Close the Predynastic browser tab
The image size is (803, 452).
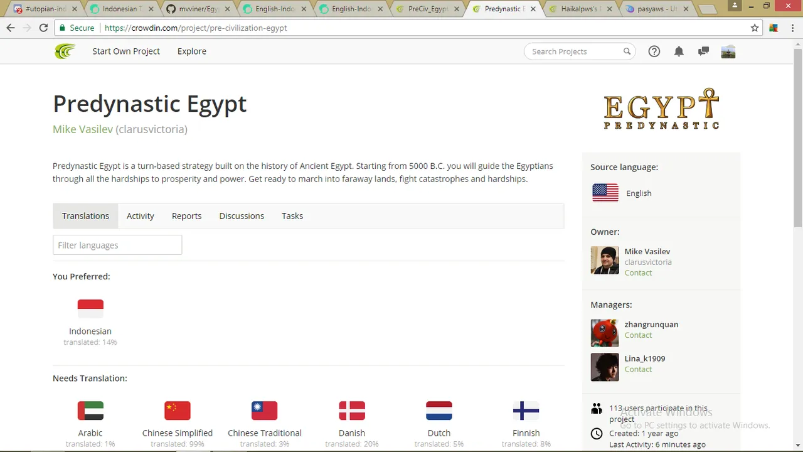click(x=533, y=9)
